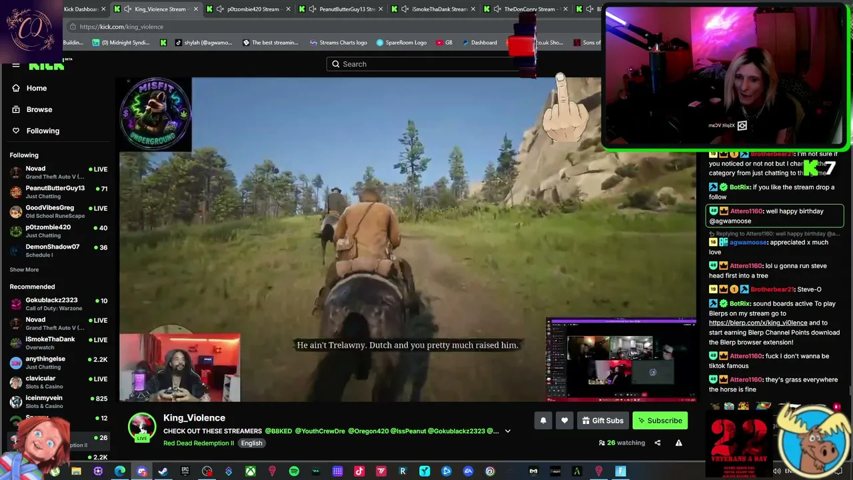Image resolution: width=853 pixels, height=480 pixels.
Task: Open the Kick sidebar hamburger menu
Action: 15,65
